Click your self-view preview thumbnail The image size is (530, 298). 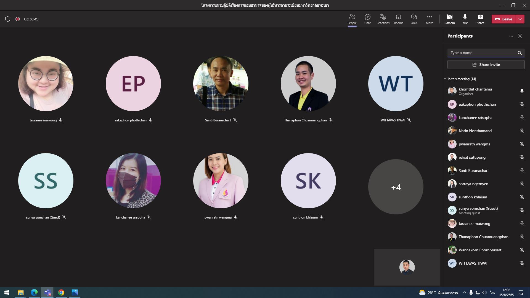[407, 267]
